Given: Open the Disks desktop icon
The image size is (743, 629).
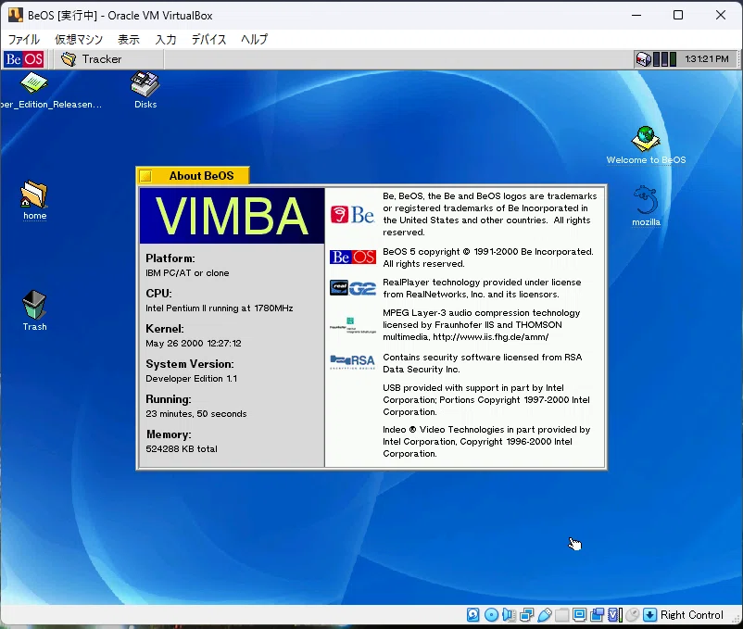Looking at the screenshot, I should [x=145, y=90].
